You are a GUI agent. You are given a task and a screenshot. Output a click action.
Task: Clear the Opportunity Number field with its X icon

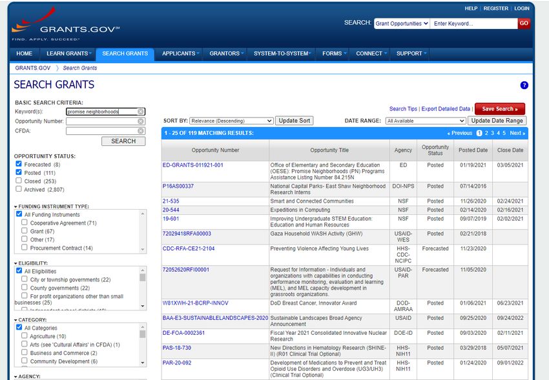pyautogui.click(x=140, y=121)
